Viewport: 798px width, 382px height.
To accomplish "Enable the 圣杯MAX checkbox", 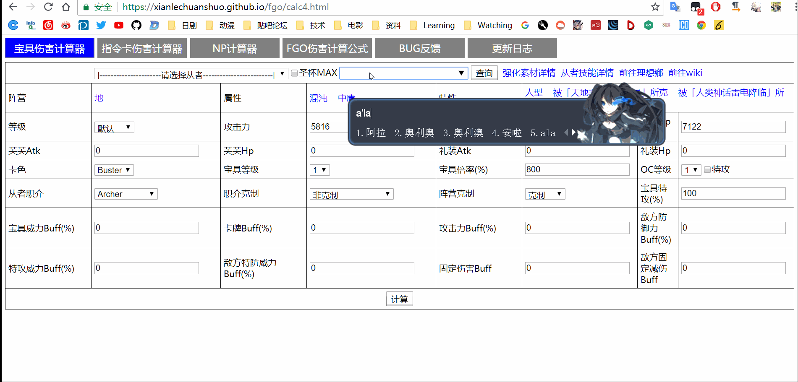I will point(294,73).
